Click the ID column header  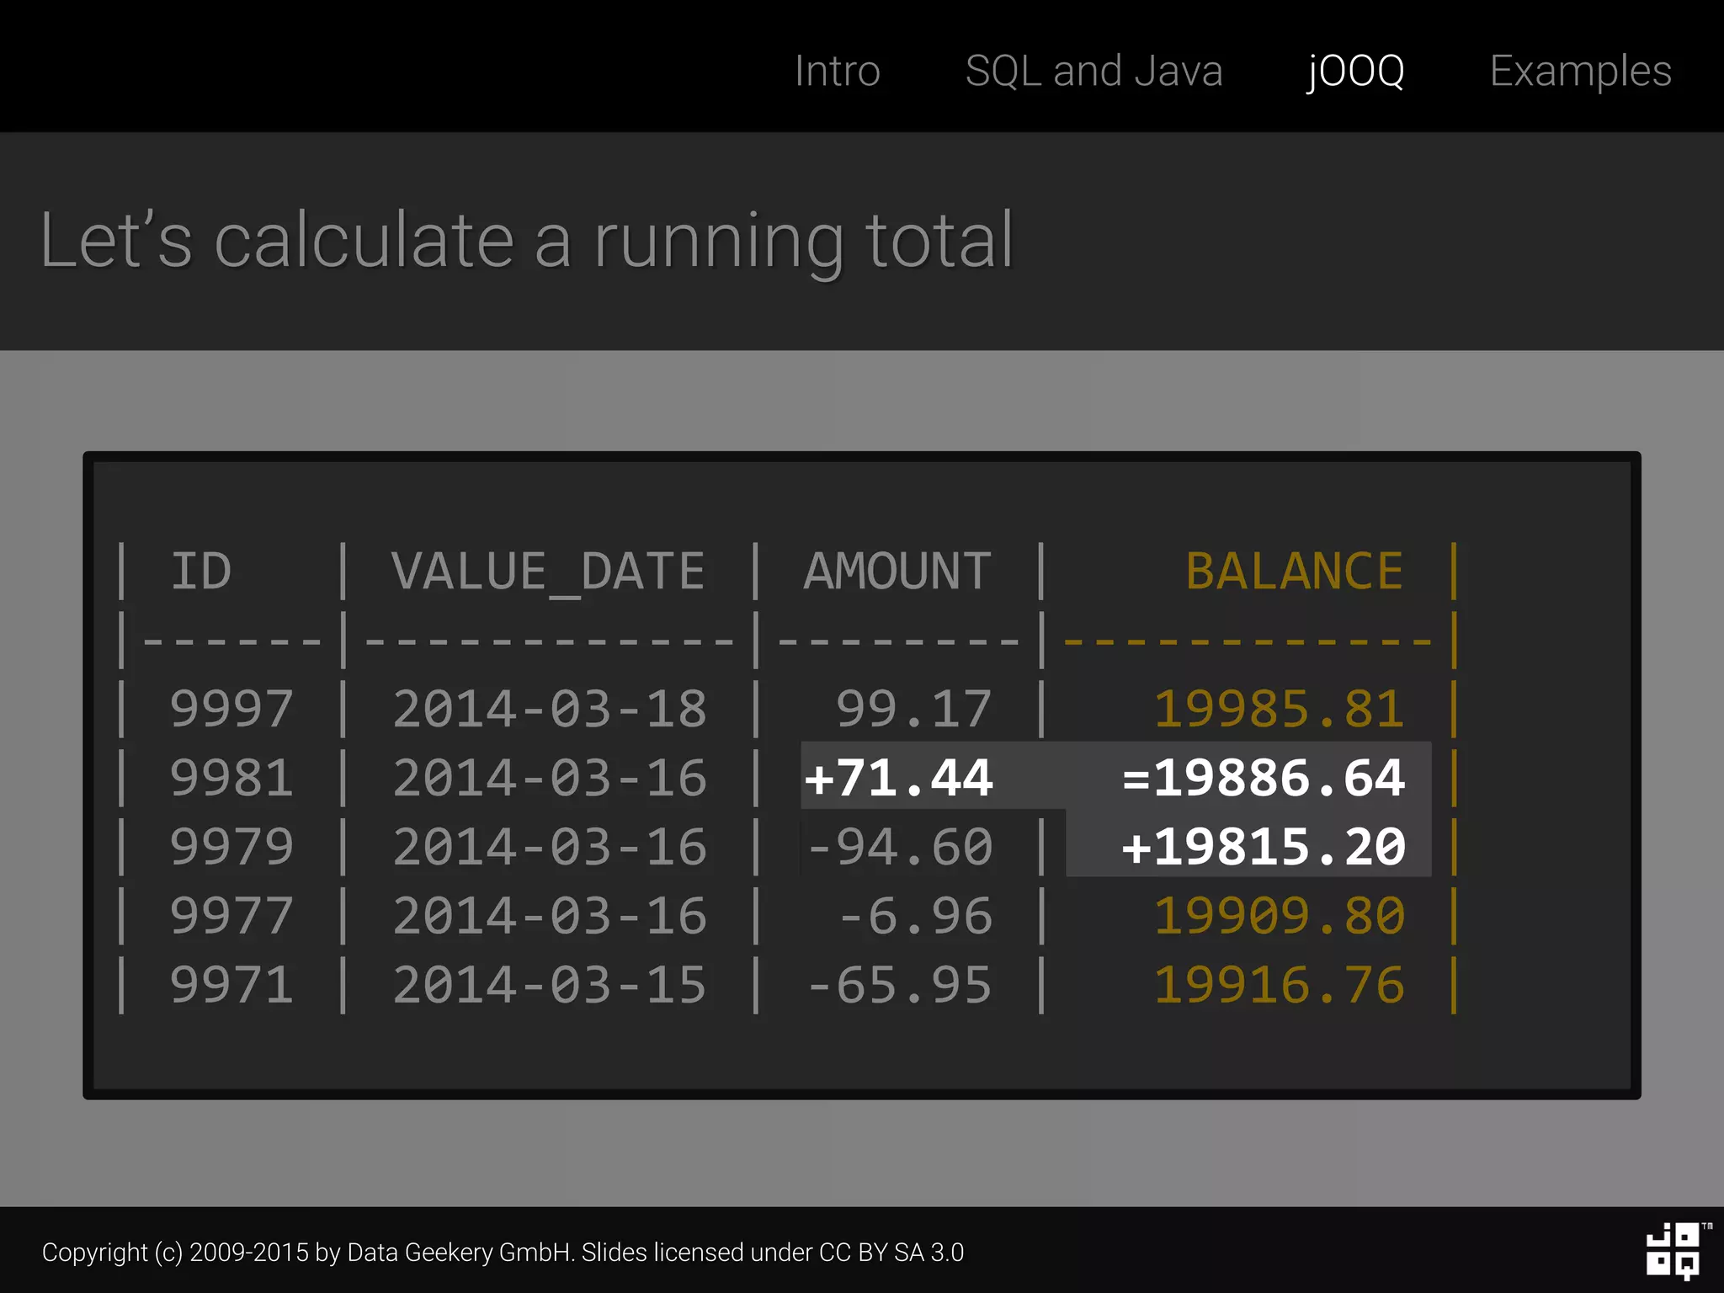(200, 572)
